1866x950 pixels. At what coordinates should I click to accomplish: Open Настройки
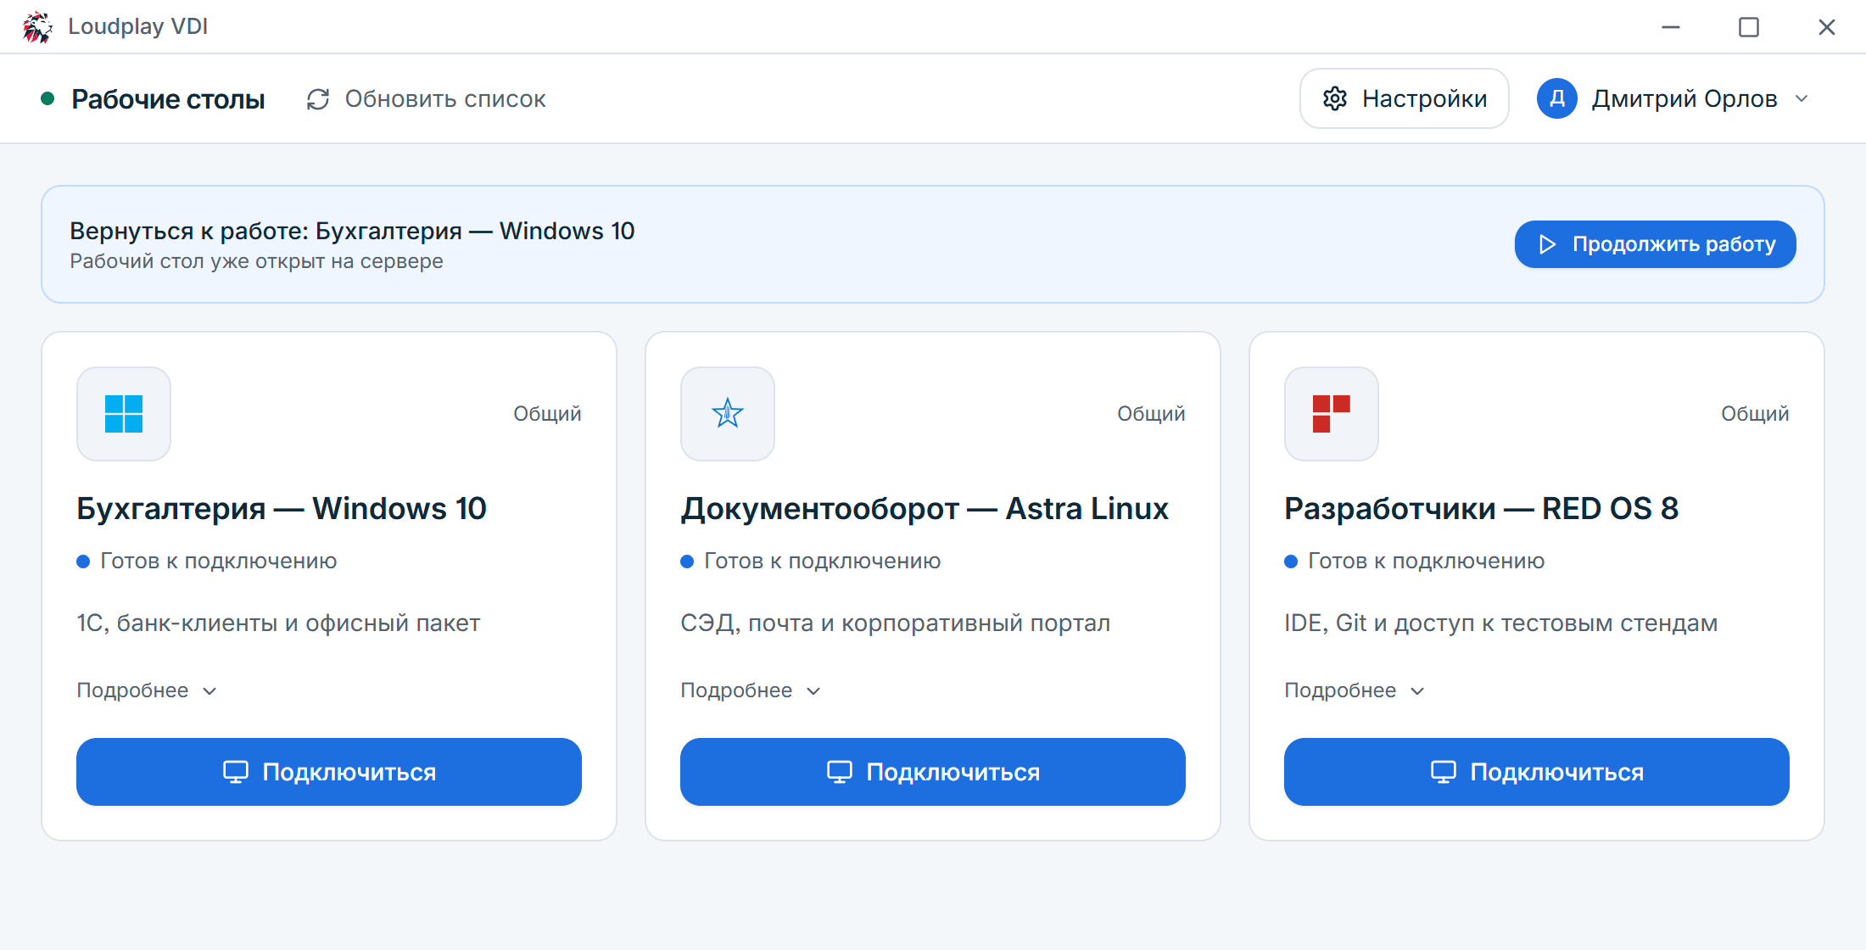[1405, 98]
